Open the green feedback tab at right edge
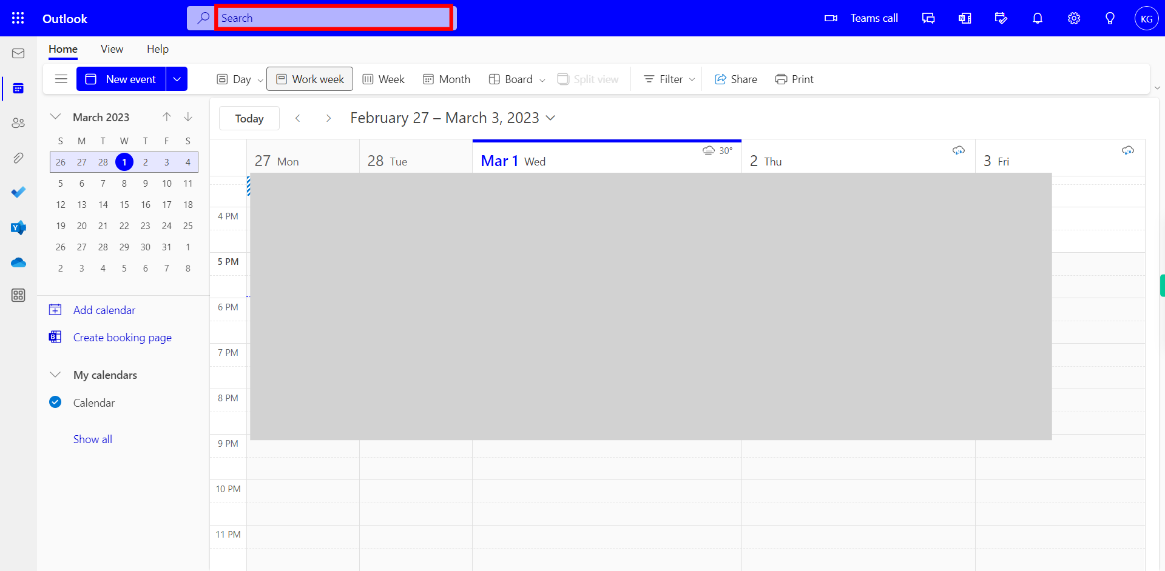Screen dimensions: 1165x571 [x=1162, y=285]
